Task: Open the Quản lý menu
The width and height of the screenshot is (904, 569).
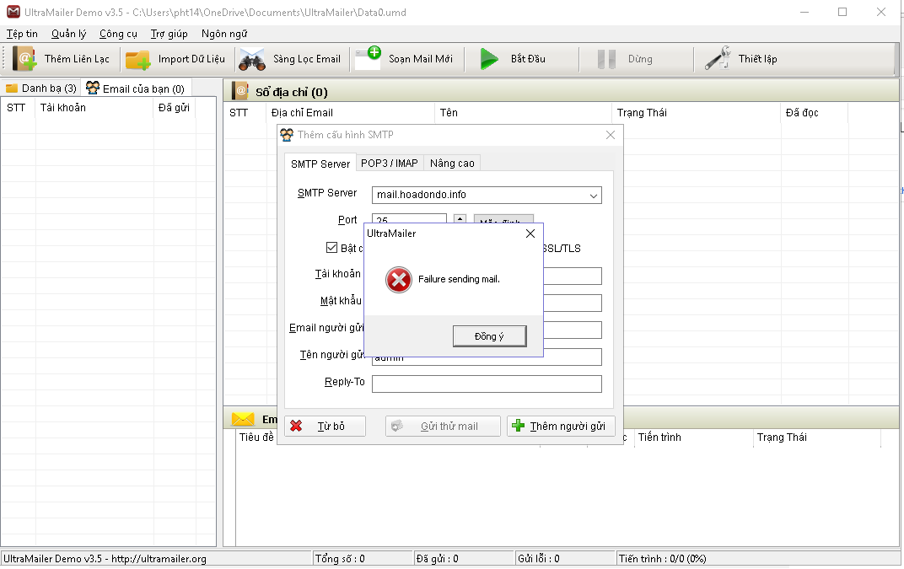Action: [x=68, y=34]
